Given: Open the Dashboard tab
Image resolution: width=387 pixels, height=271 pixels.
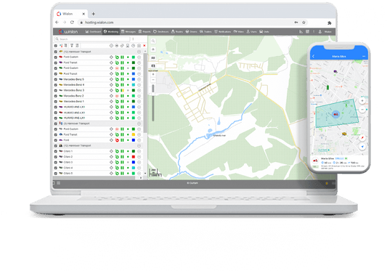Looking at the screenshot, I should click(93, 32).
